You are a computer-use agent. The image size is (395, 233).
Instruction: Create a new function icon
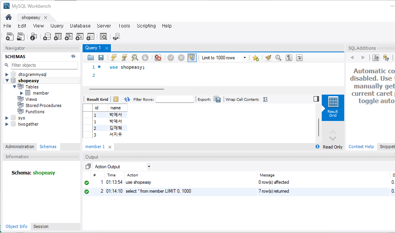(x=90, y=36)
